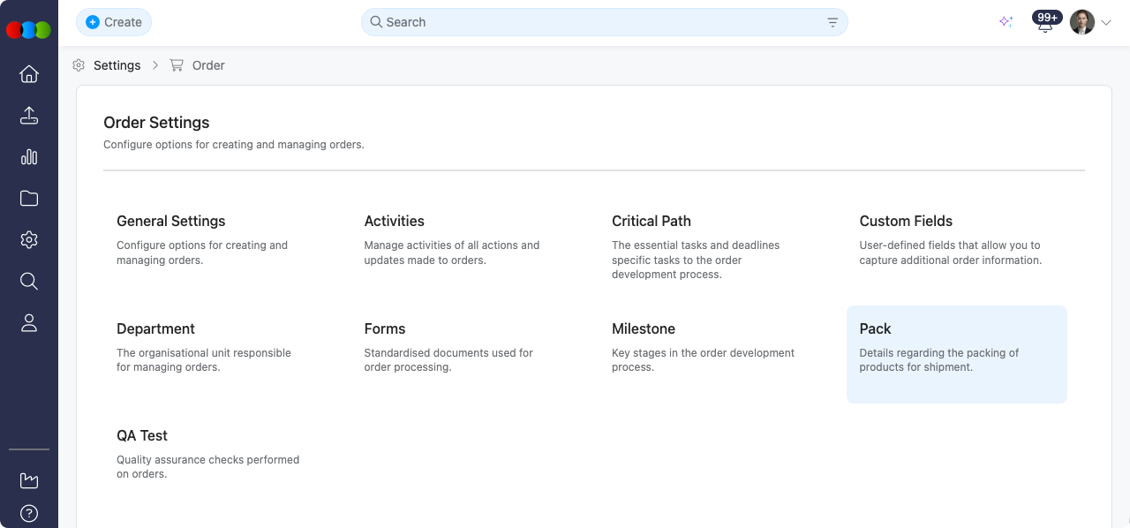The width and height of the screenshot is (1130, 528).
Task: Select the settings gear in sidebar
Action: click(x=29, y=240)
